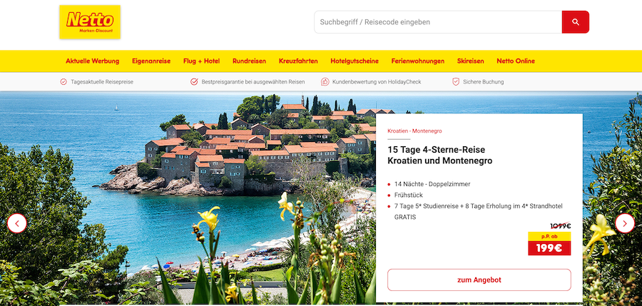Focus the Suchbegriff / Reisecode search field
This screenshot has width=642, height=306.
(x=438, y=22)
